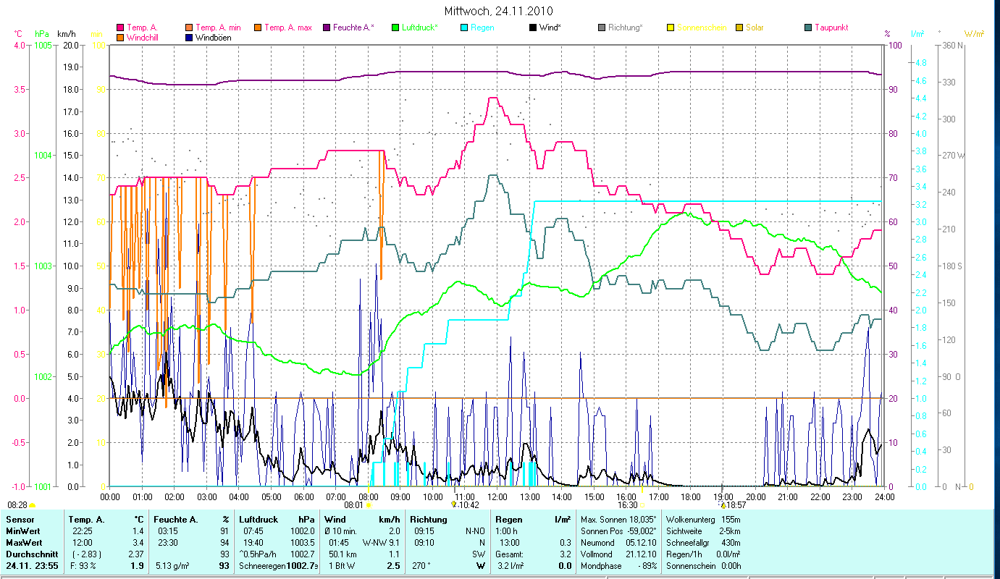Click the dark blue Windböen legend swatch

190,37
